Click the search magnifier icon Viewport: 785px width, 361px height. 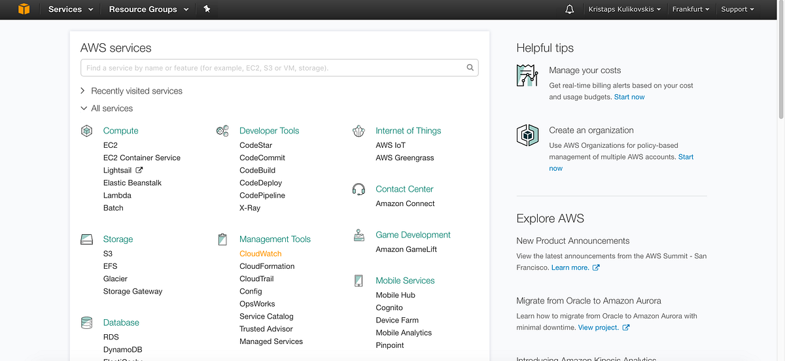point(470,67)
